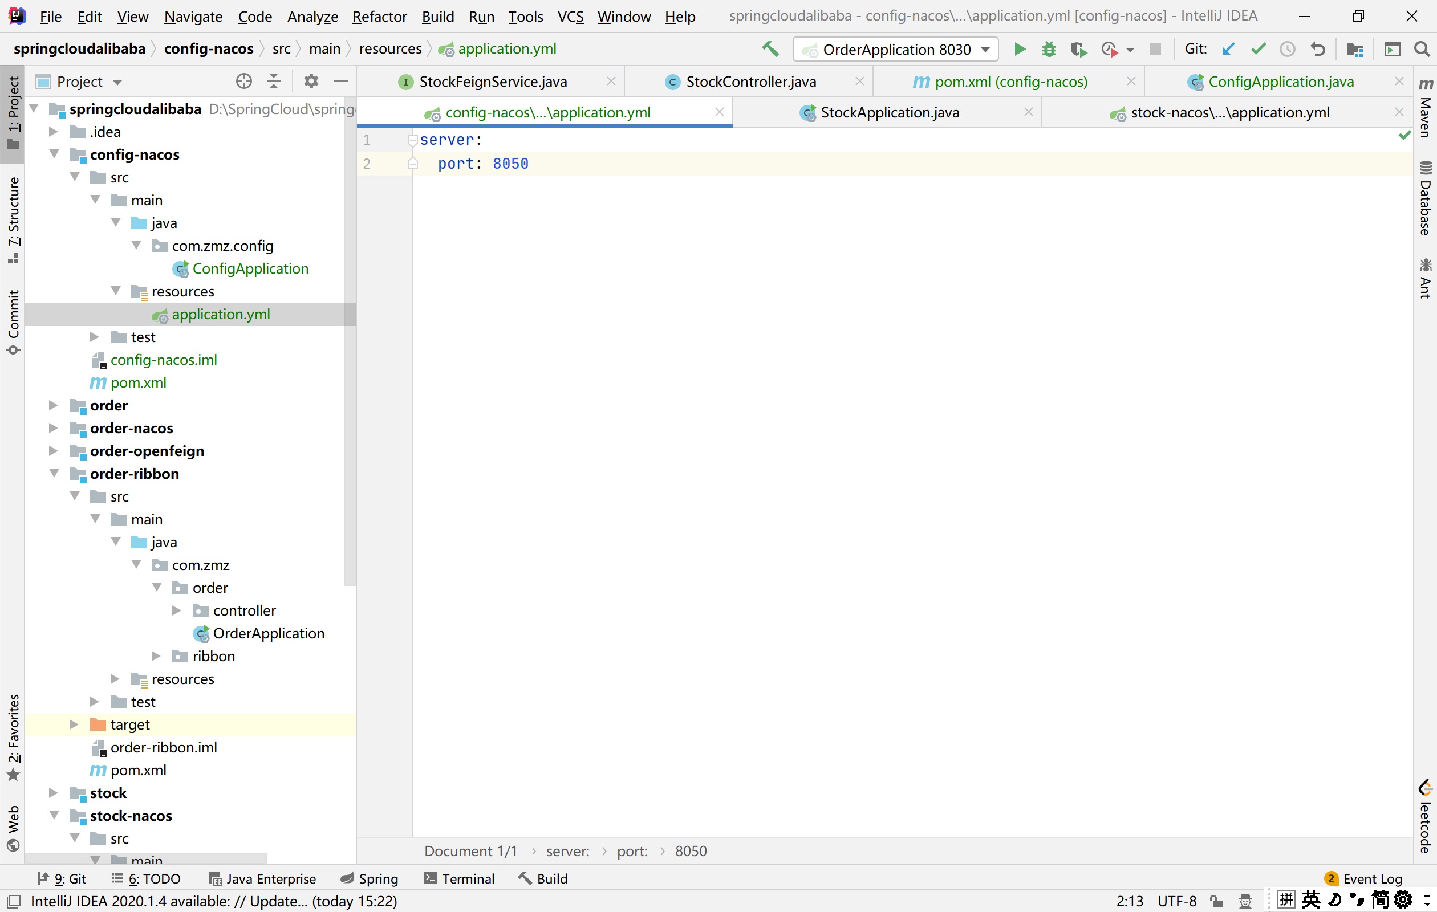
Task: Open Ant tool window
Action: [x=1426, y=278]
